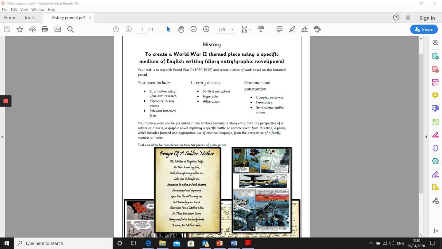Open Comment tool in right sidebar
442x249 pixels.
point(435,95)
